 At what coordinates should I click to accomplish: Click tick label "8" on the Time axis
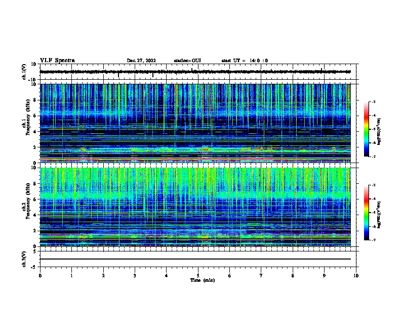pyautogui.click(x=293, y=276)
